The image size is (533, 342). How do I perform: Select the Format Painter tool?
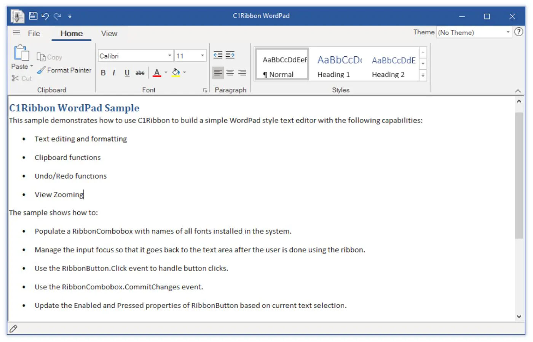click(64, 70)
